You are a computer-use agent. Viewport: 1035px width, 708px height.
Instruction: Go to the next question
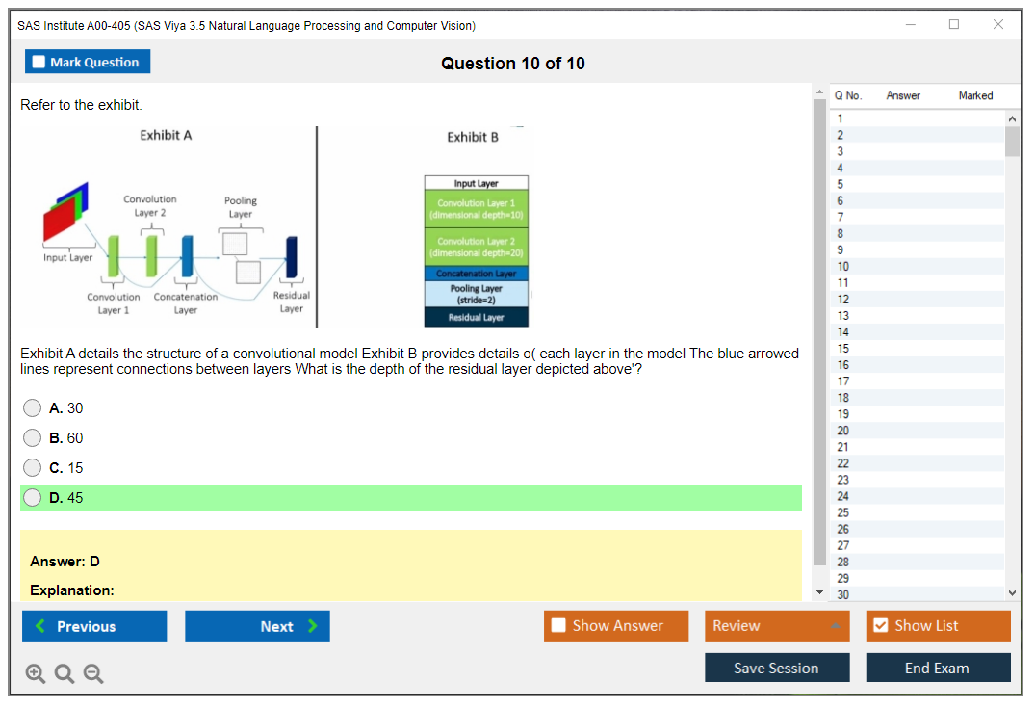[x=257, y=626]
